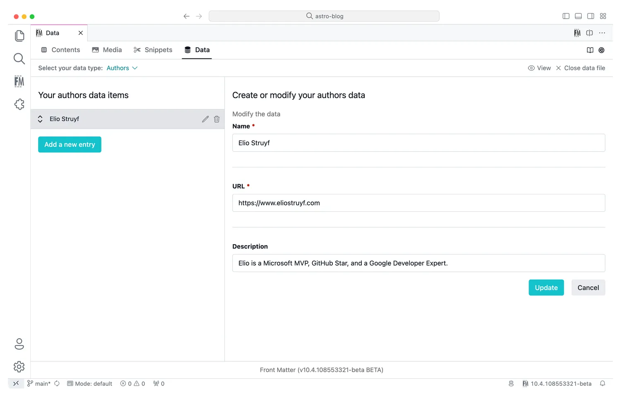Viewport: 621px width, 397px height.
Task: Edit the Elio Struyf entry pencil icon
Action: (x=205, y=119)
